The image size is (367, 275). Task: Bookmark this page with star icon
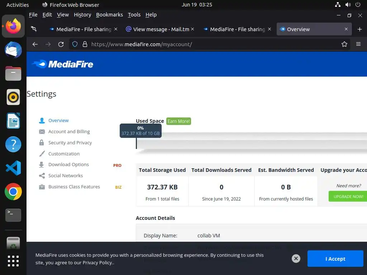coord(344,44)
